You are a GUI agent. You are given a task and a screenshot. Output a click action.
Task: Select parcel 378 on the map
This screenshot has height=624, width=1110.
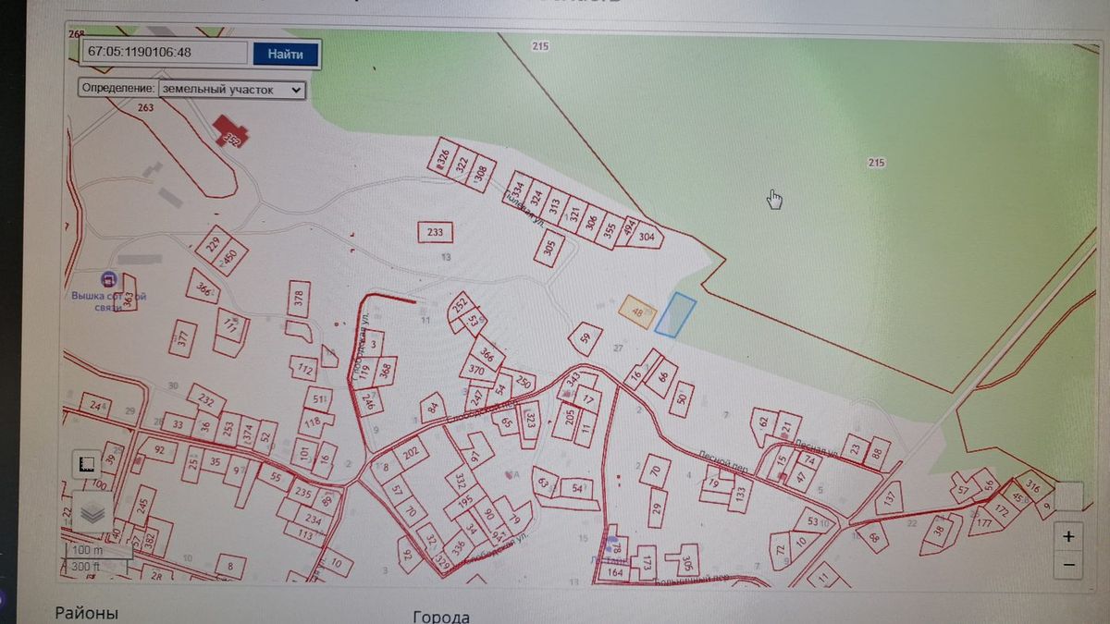coord(298,299)
